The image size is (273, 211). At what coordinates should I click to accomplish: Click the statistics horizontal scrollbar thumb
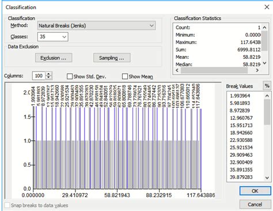214,70
